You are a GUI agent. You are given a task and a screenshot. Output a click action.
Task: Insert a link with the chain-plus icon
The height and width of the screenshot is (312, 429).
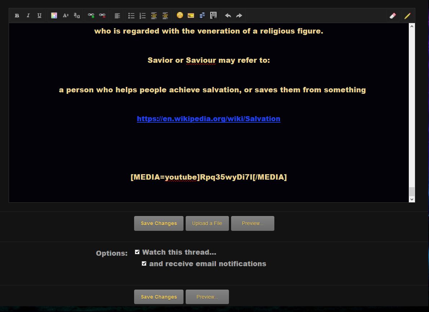pos(91,16)
